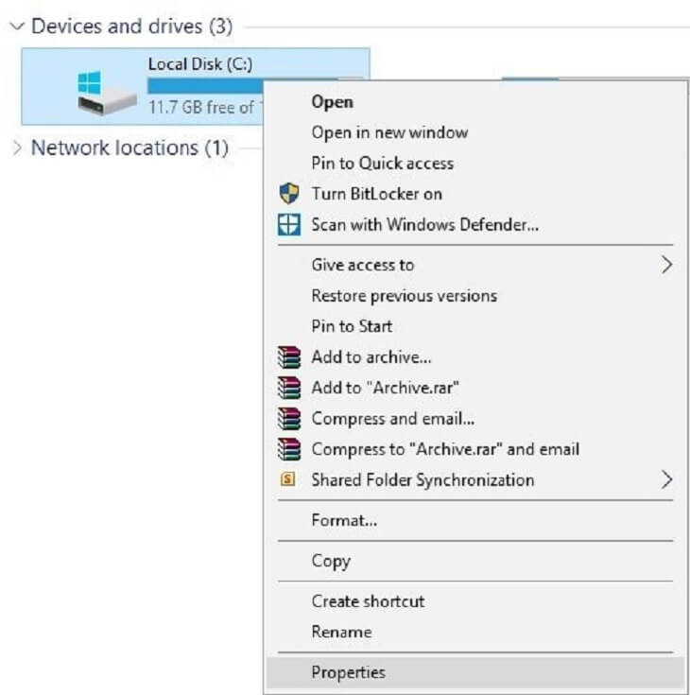Image resolution: width=690 pixels, height=695 pixels.
Task: Click WinRAR icon beside Compress to "Archive.rar" and email
Action: [288, 449]
